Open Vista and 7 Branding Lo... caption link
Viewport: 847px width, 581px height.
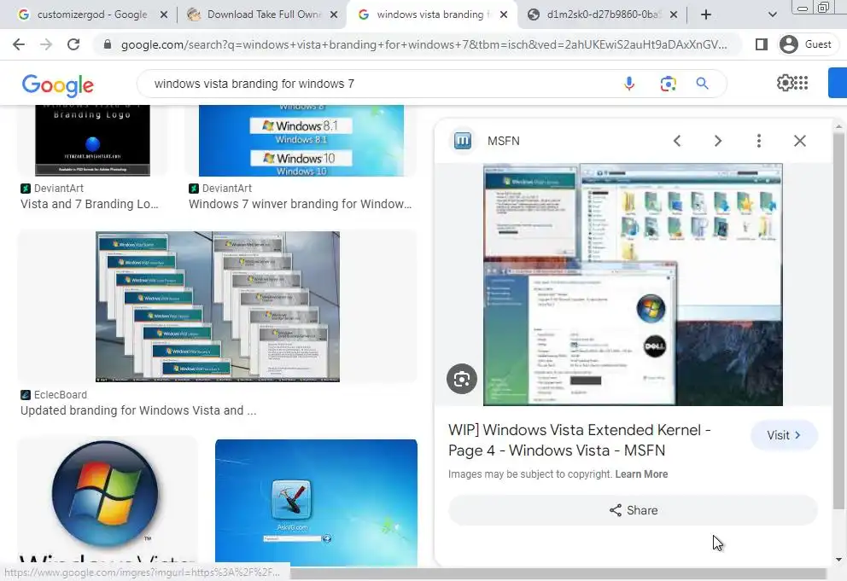[x=89, y=204]
